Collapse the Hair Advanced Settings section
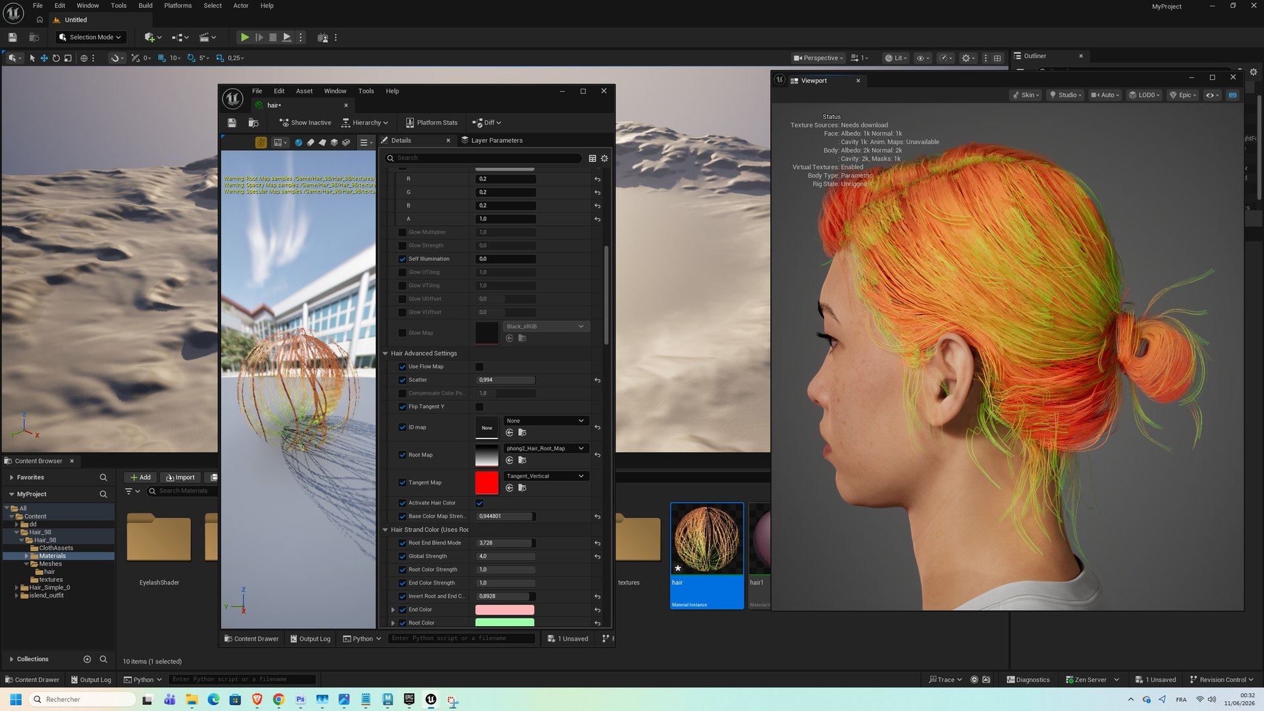Screen dimensions: 1264x711 [386, 354]
